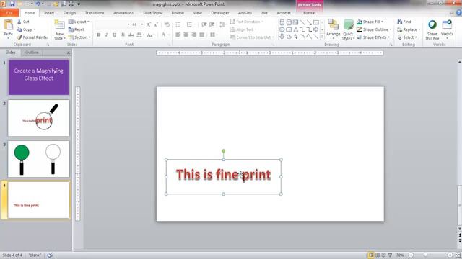The height and width of the screenshot is (259, 462).
Task: Open the File tab
Action: (x=9, y=13)
